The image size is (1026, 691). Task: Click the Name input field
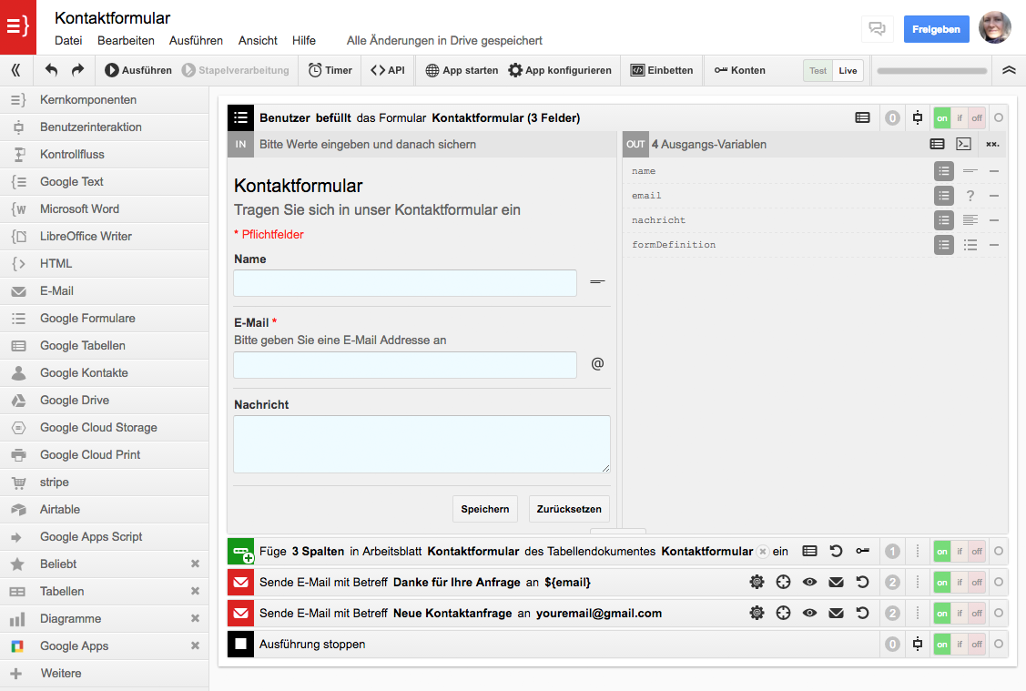coord(405,283)
